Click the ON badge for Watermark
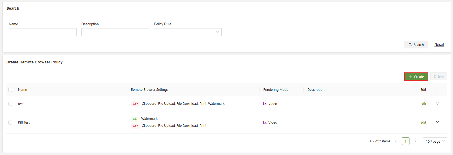 (x=135, y=119)
